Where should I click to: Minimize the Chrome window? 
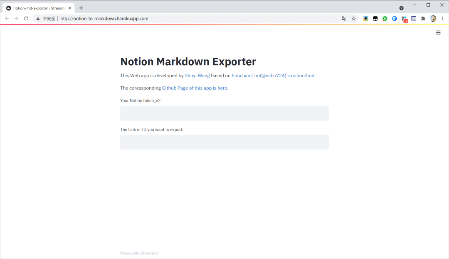coord(414,5)
